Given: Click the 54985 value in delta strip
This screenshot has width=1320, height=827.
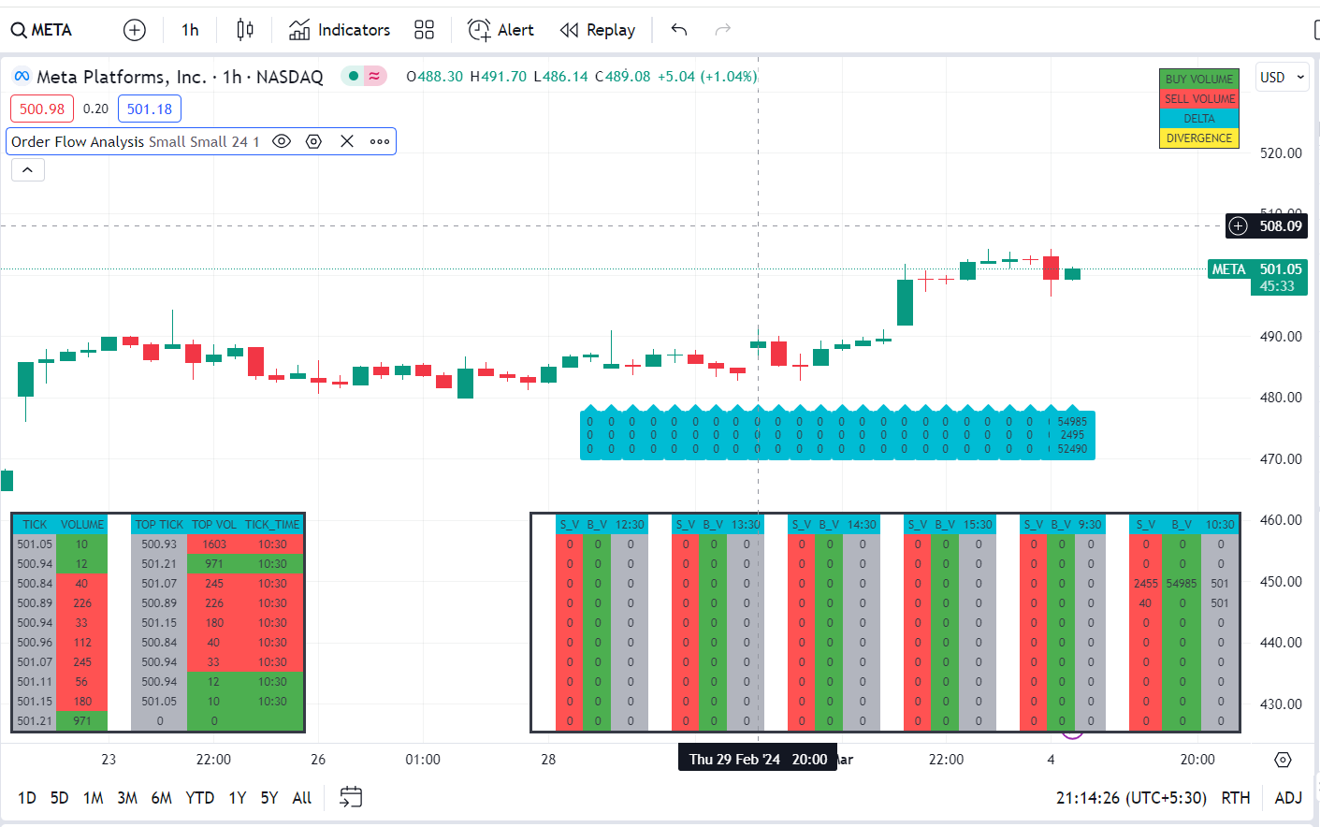Looking at the screenshot, I should [x=1072, y=422].
